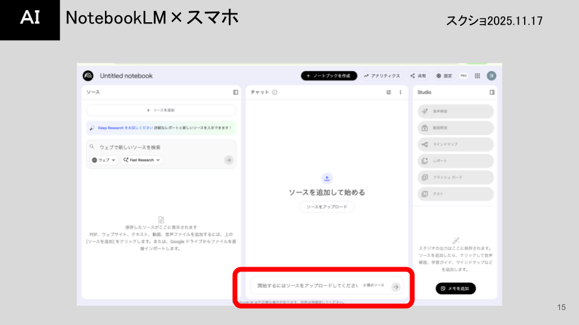This screenshot has width=579, height=325.
Task: Open chat configuration sliders icon
Action: click(388, 93)
